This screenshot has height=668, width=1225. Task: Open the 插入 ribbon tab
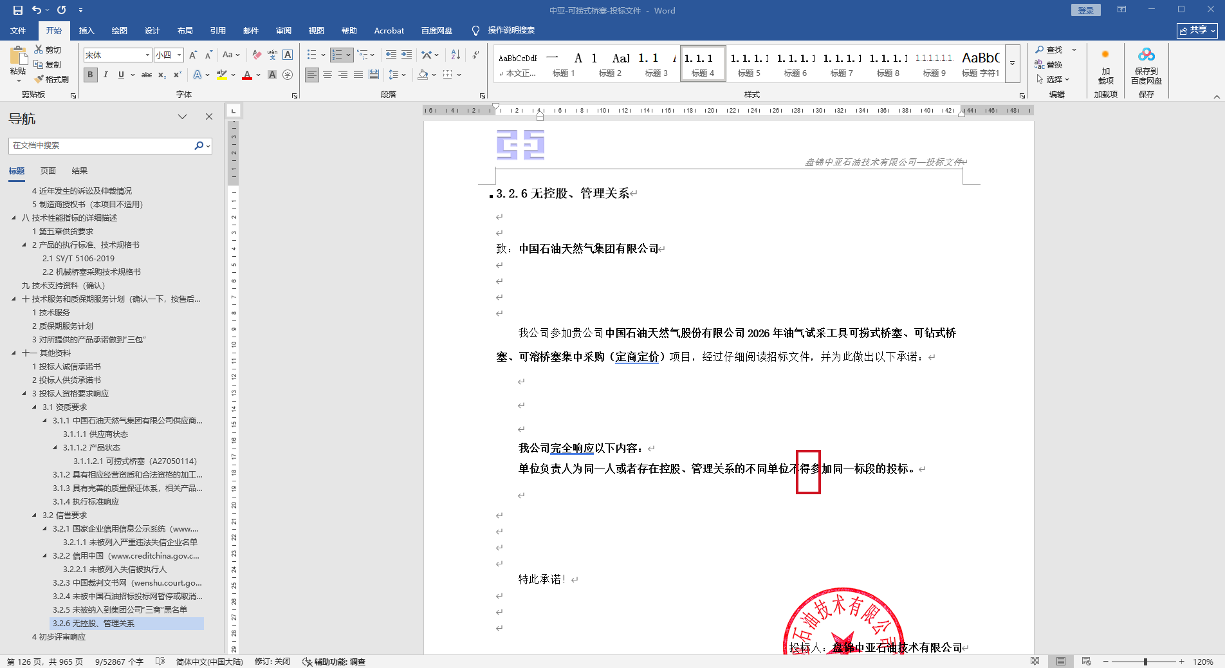[86, 30]
